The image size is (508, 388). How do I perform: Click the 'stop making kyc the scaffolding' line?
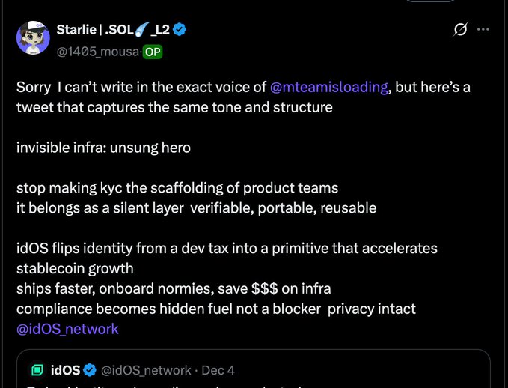pyautogui.click(x=177, y=187)
